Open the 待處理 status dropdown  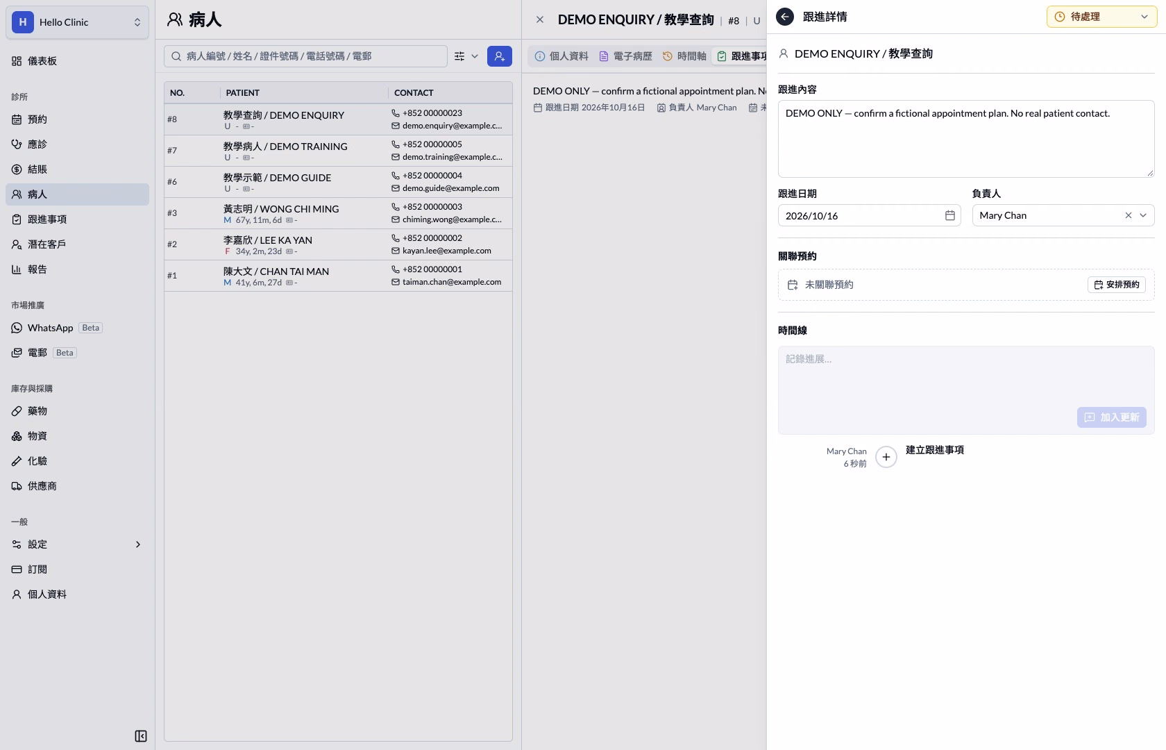(1101, 17)
